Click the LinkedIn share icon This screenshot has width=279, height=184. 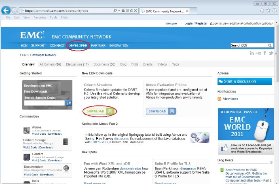click(x=252, y=53)
